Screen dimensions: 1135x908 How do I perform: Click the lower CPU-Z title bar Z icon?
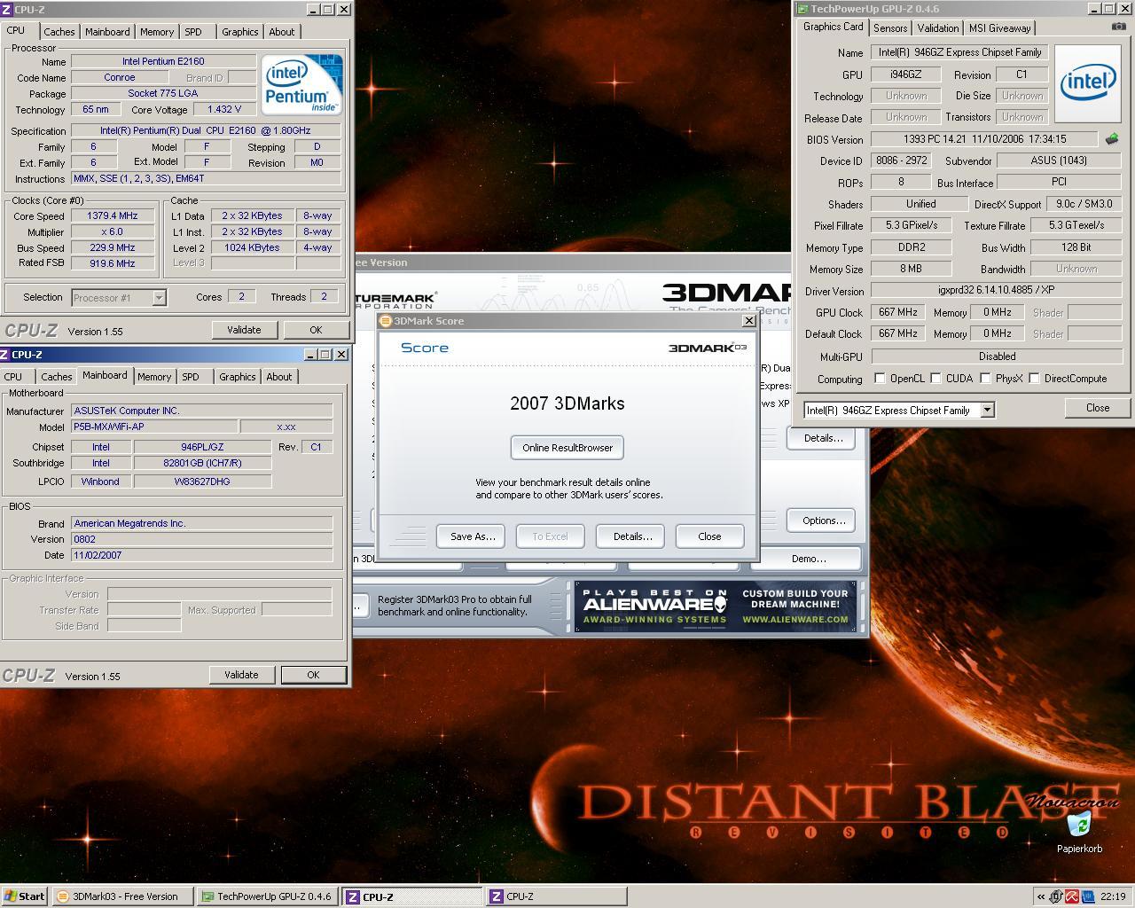pyautogui.click(x=6, y=355)
